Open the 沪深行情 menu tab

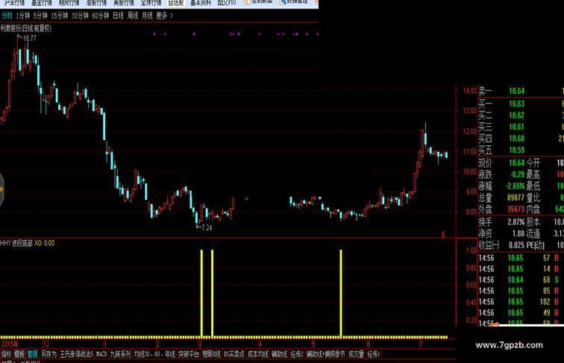(14, 3)
